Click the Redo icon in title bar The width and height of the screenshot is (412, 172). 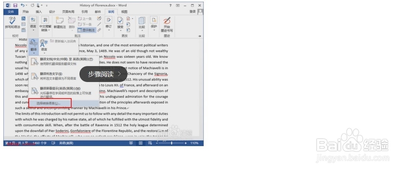pos(32,5)
